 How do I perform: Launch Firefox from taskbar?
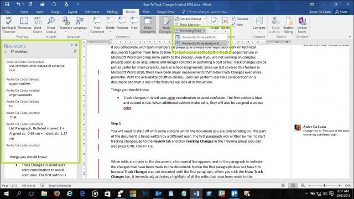click(57, 193)
